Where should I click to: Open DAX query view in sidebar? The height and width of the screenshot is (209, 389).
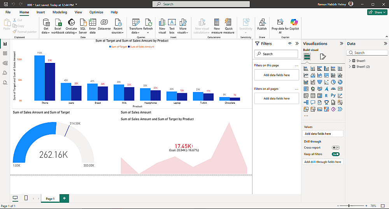(x=5, y=73)
